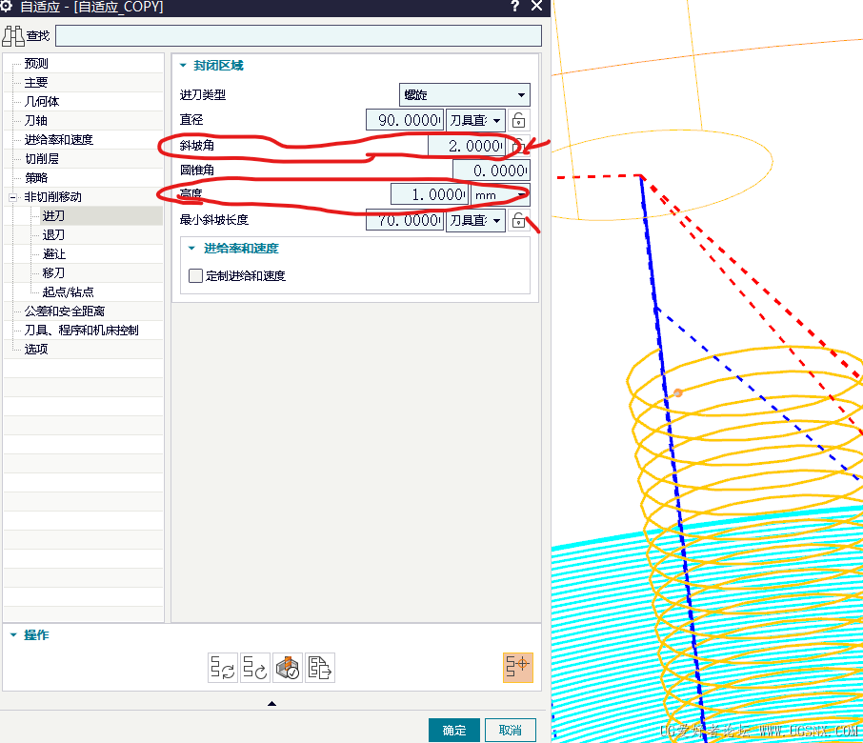The width and height of the screenshot is (863, 743).
Task: Click the Replay tool path icon
Action: (x=255, y=668)
